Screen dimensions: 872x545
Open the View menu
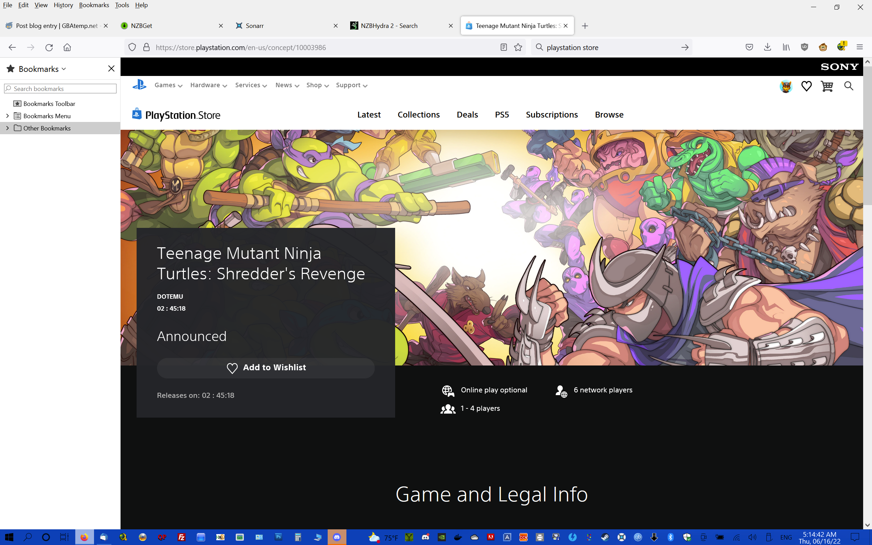click(x=41, y=5)
